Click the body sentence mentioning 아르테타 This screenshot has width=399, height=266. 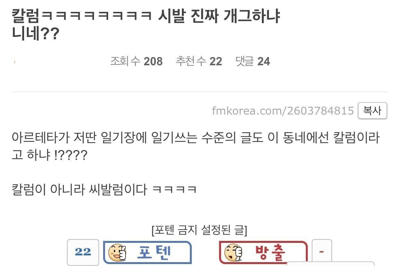tap(196, 138)
